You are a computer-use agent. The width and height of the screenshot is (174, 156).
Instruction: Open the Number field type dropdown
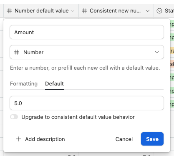pyautogui.click(x=87, y=52)
